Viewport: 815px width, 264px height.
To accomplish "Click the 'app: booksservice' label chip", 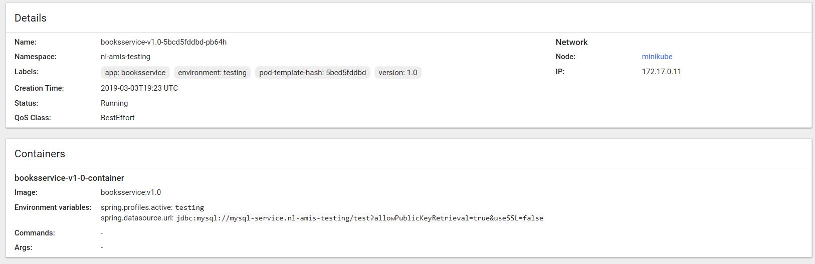I will tap(135, 73).
